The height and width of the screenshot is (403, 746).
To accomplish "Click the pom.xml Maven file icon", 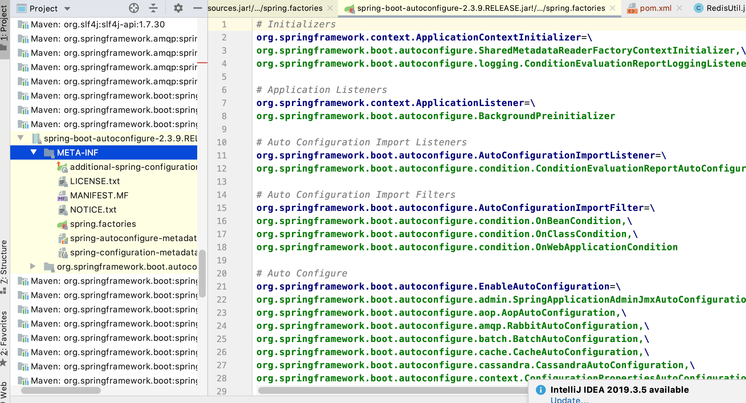I will (632, 8).
